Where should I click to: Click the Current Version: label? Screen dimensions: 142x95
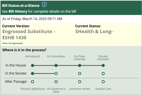point(16,26)
